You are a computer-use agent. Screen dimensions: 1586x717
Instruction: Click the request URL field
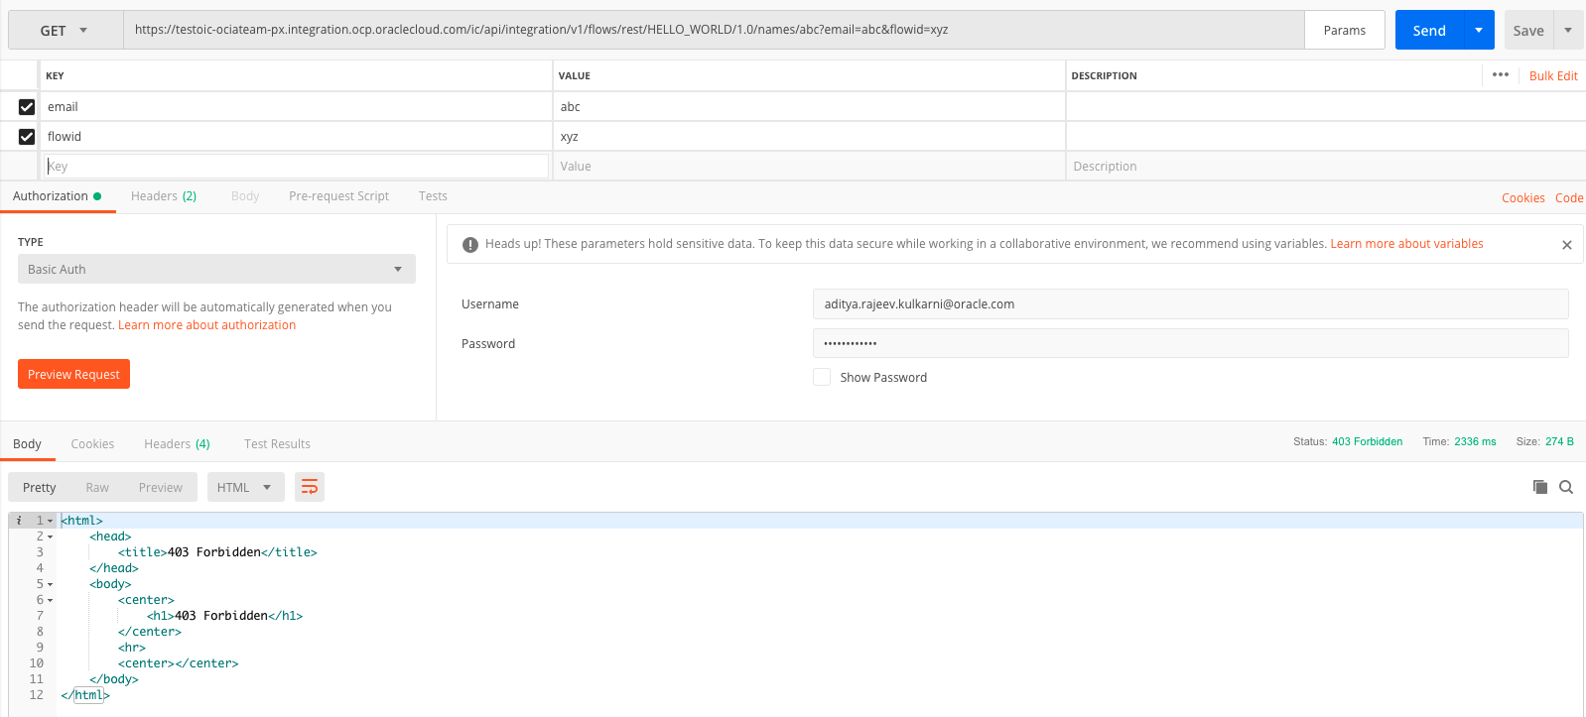point(714,31)
